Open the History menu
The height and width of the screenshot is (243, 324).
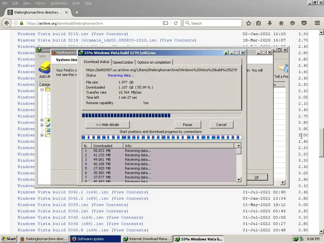pos(40,3)
